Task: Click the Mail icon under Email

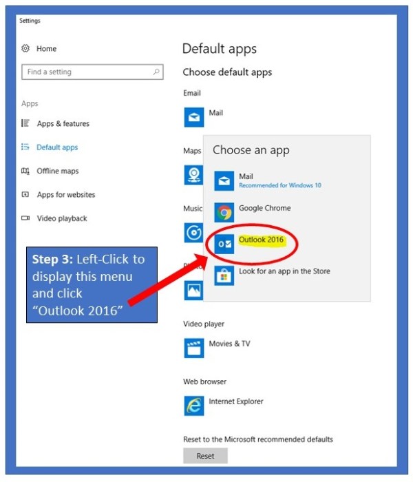Action: (194, 117)
